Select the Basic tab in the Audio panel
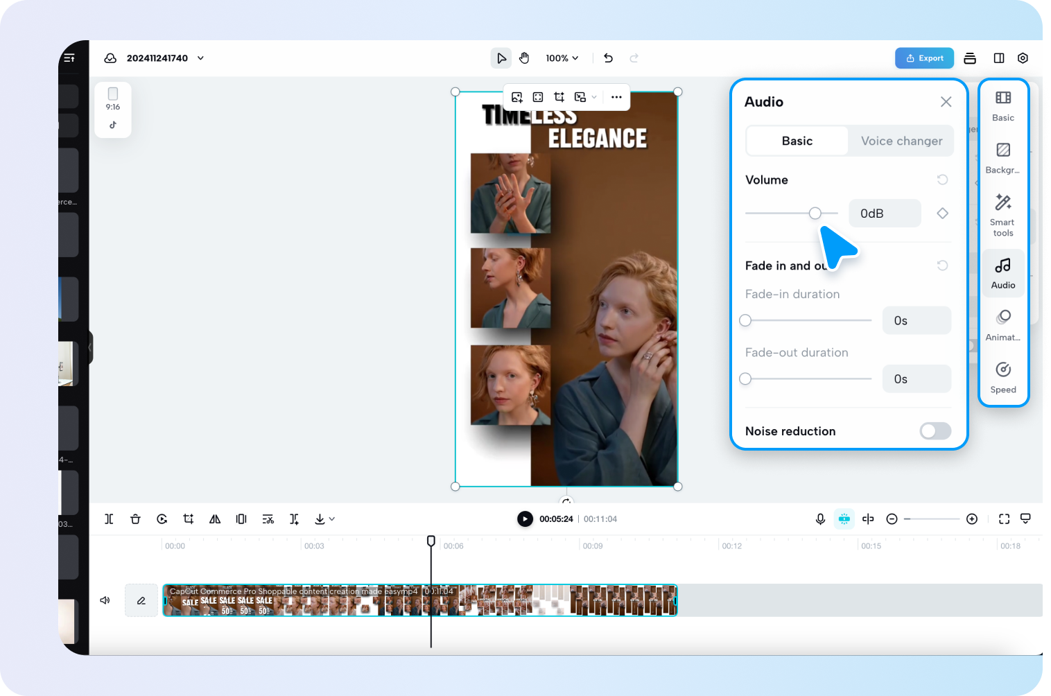Viewport: 1051px width, 696px height. click(797, 141)
